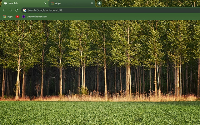Click the Google logo in the address bar
This screenshot has width=200, height=125.
coord(25,10)
